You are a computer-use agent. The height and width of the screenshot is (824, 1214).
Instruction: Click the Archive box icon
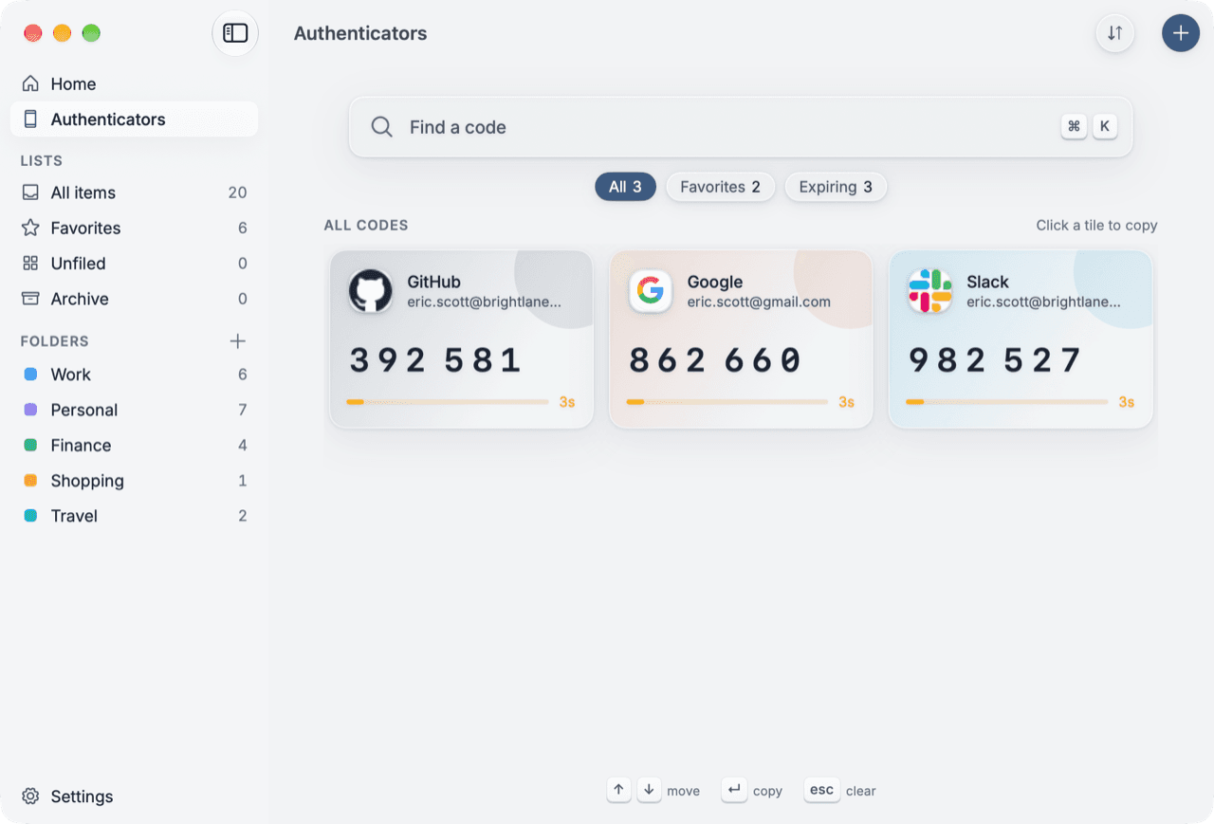click(x=30, y=299)
